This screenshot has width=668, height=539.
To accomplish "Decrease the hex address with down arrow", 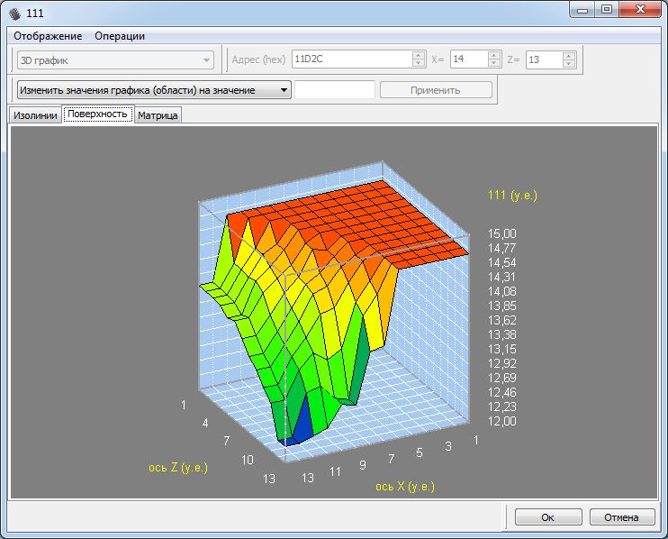I will 418,63.
